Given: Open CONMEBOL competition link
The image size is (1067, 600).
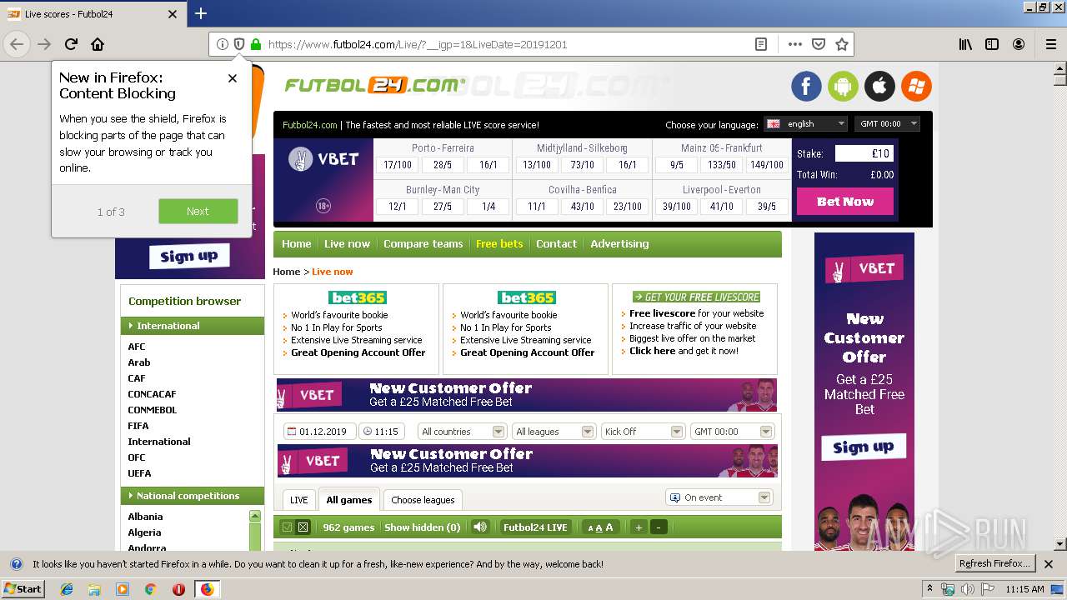Looking at the screenshot, I should click(152, 410).
